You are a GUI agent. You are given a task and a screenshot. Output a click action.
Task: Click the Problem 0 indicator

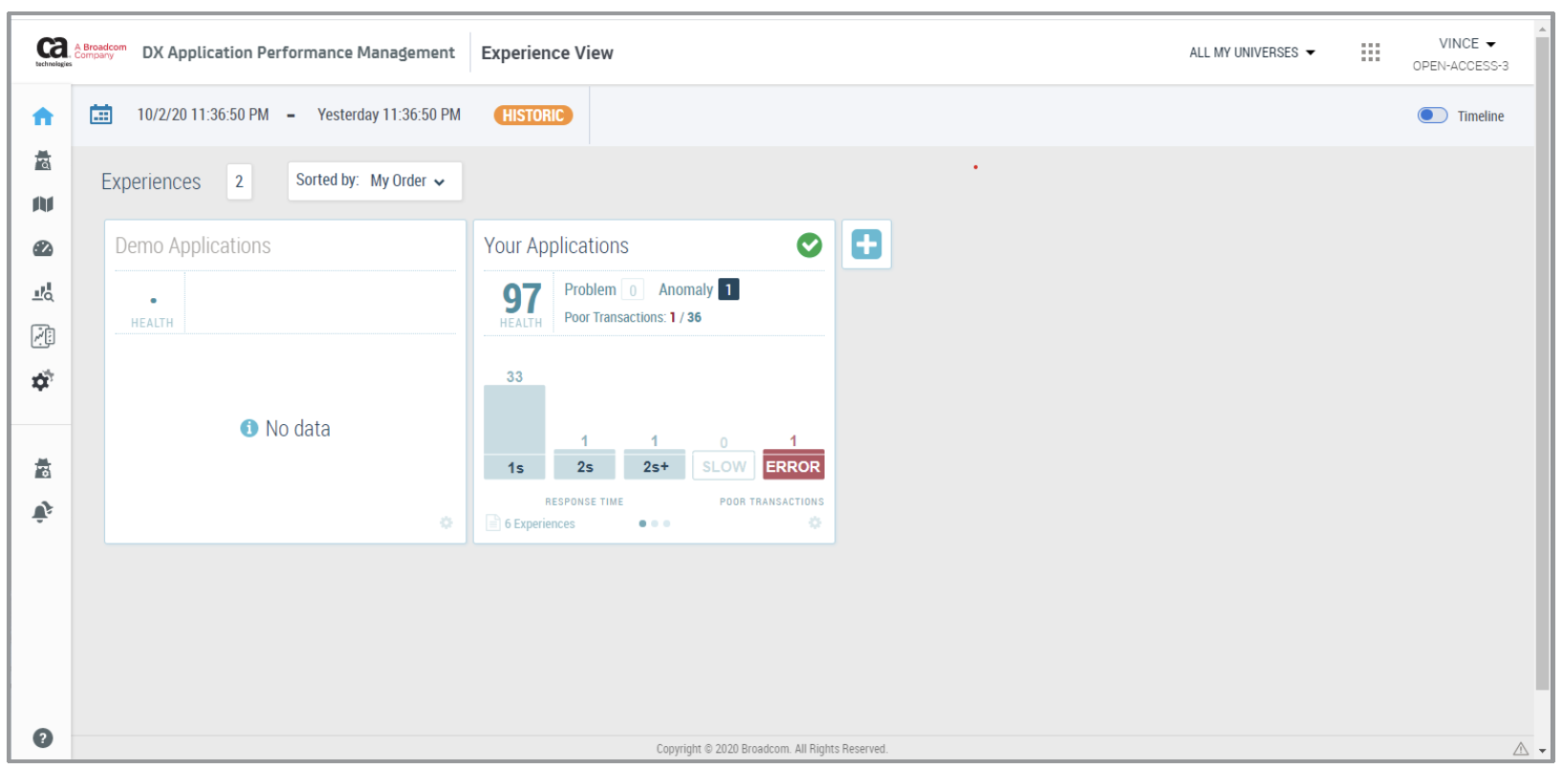tap(602, 289)
